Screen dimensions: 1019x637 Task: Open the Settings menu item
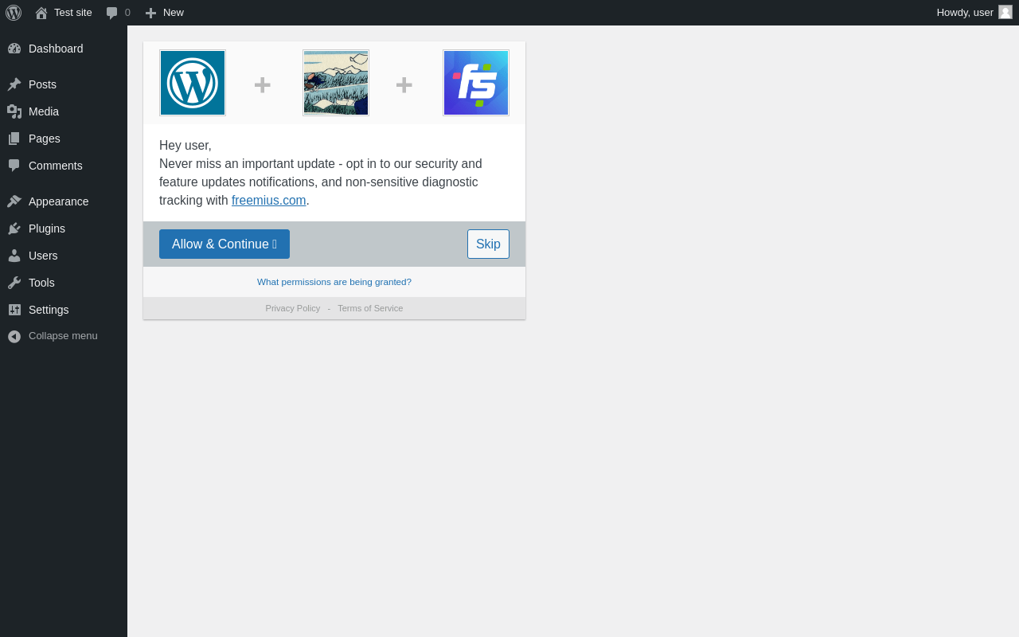click(49, 310)
